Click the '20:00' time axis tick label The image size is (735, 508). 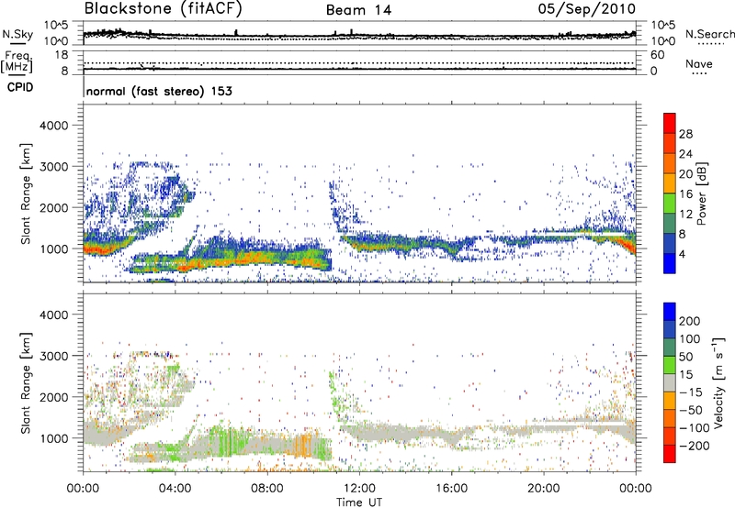point(544,489)
